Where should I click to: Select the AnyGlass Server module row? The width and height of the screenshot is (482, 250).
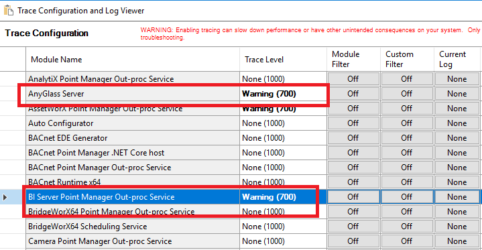pos(133,94)
